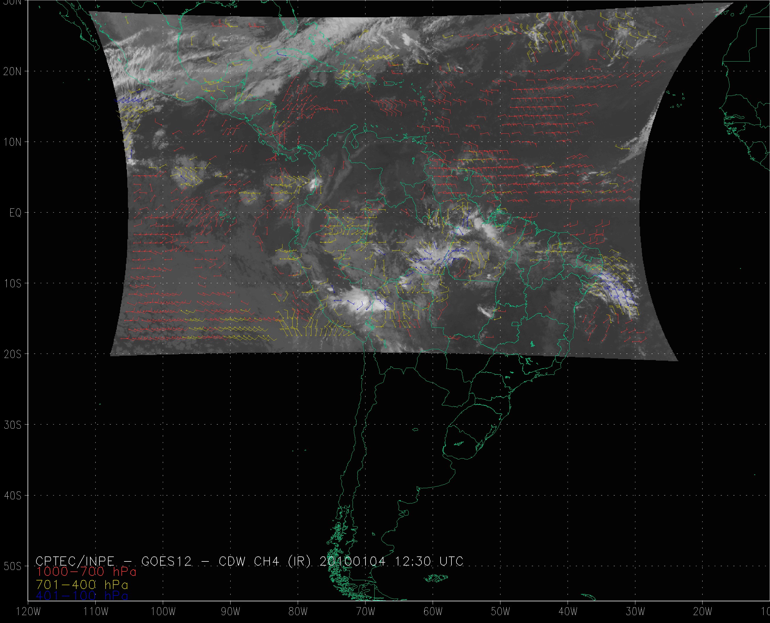The image size is (770, 623).
Task: Click the 80W longitude axis label
Action: [x=298, y=612]
